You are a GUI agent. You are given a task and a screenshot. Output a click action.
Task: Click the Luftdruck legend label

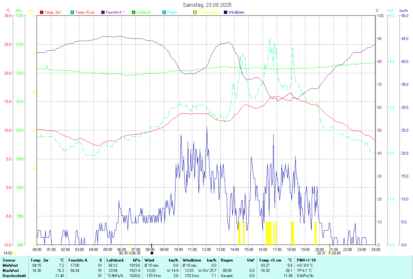pos(144,12)
